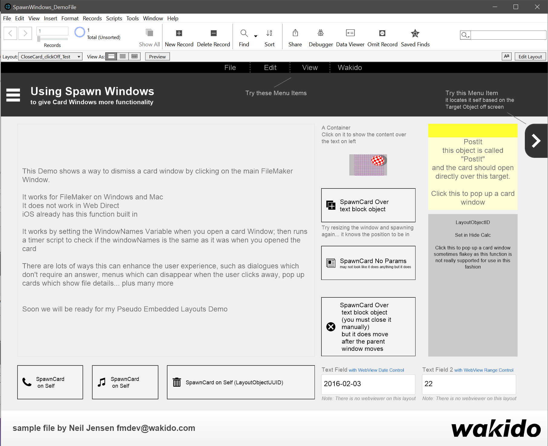
Task: Expand the Find options arrow
Action: pos(256,36)
